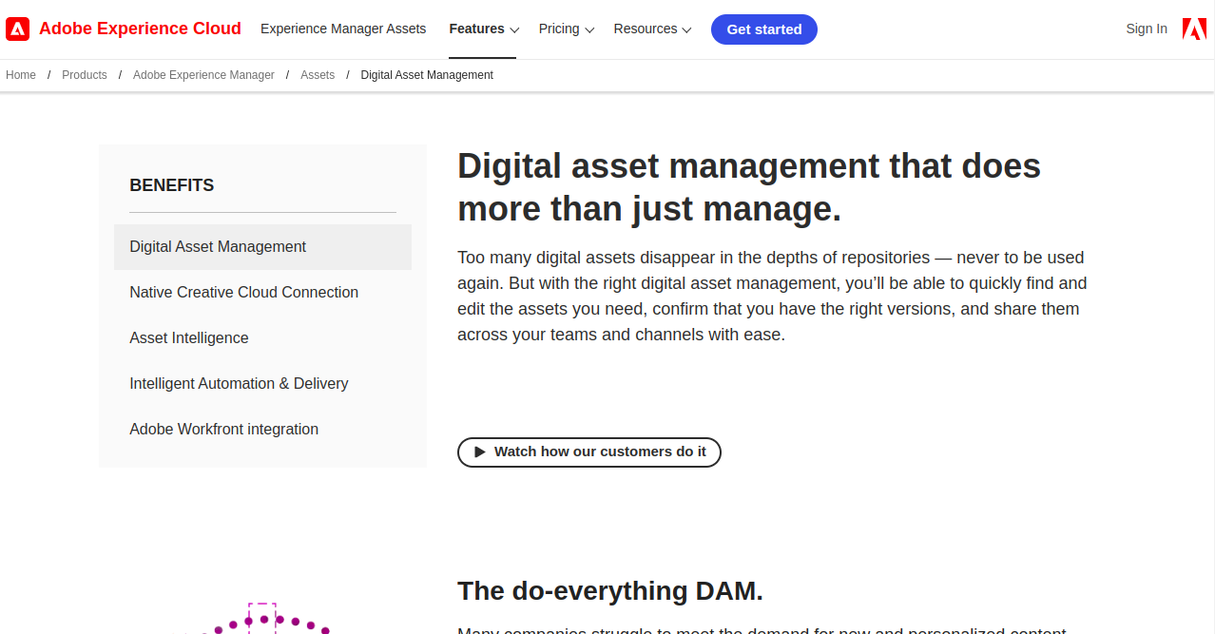Click The do-everything DAM heading
Image resolution: width=1215 pixels, height=634 pixels.
click(610, 591)
